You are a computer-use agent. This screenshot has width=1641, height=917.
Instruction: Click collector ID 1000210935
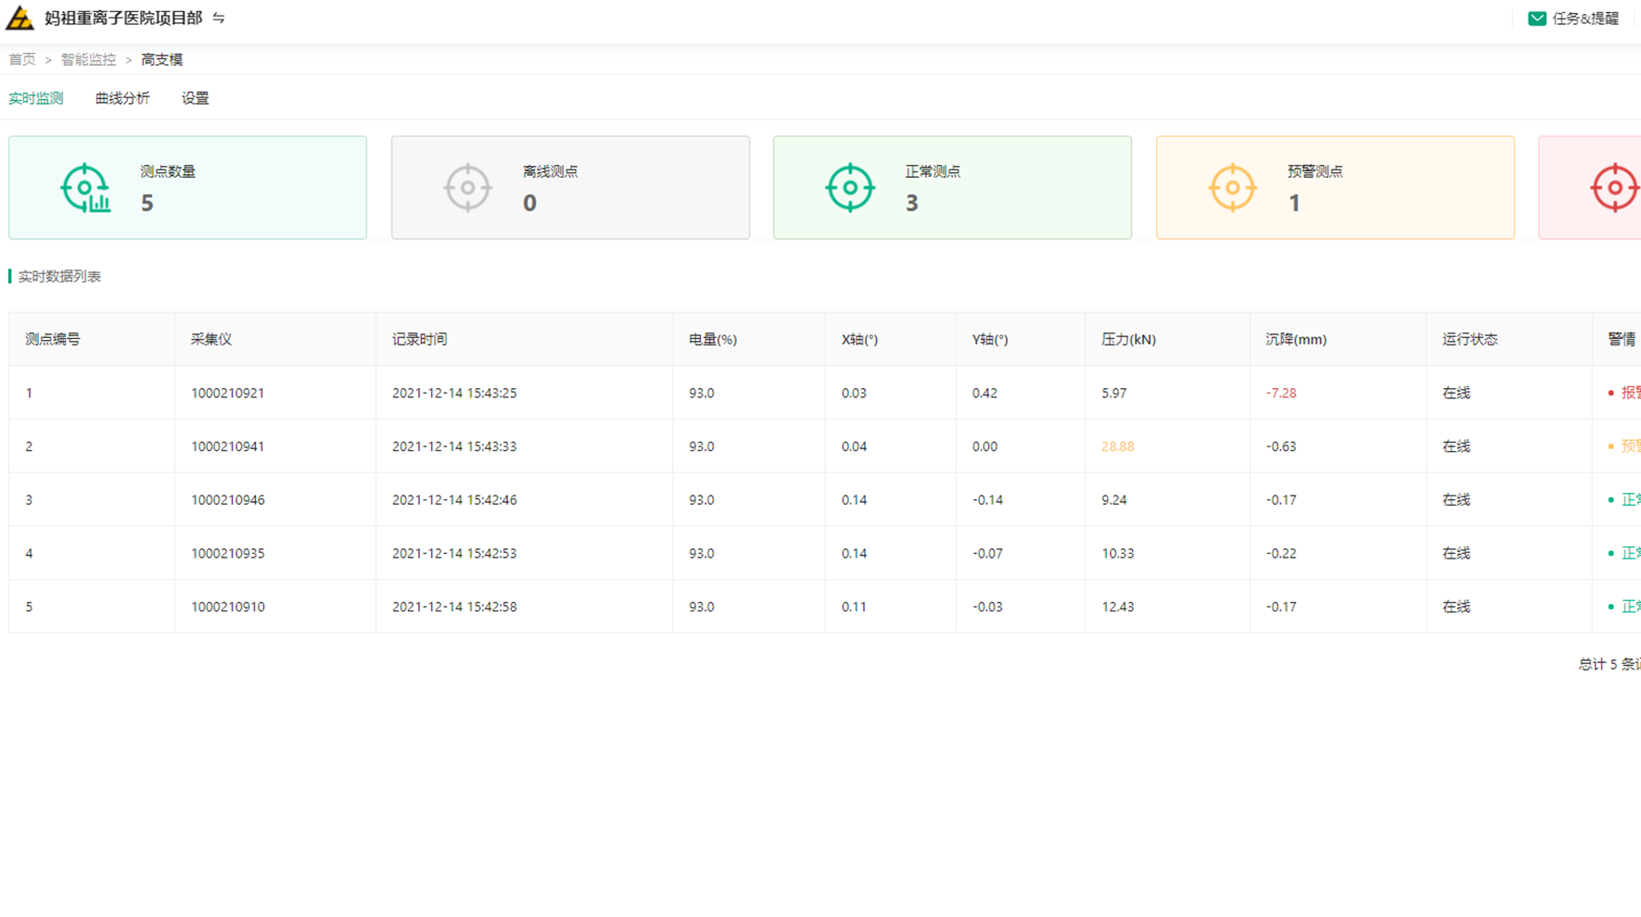point(228,554)
